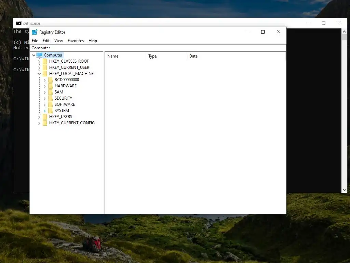350x263 pixels.
Task: Close the Registry Editor window
Action: 278,32
